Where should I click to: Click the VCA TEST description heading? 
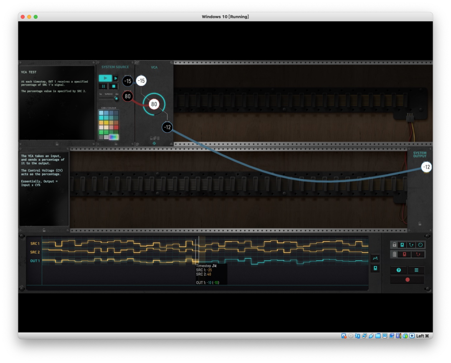pos(29,72)
